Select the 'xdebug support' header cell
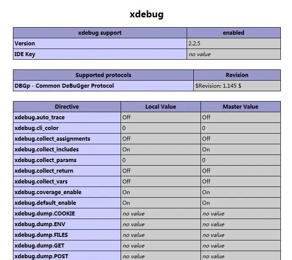 [x=100, y=33]
